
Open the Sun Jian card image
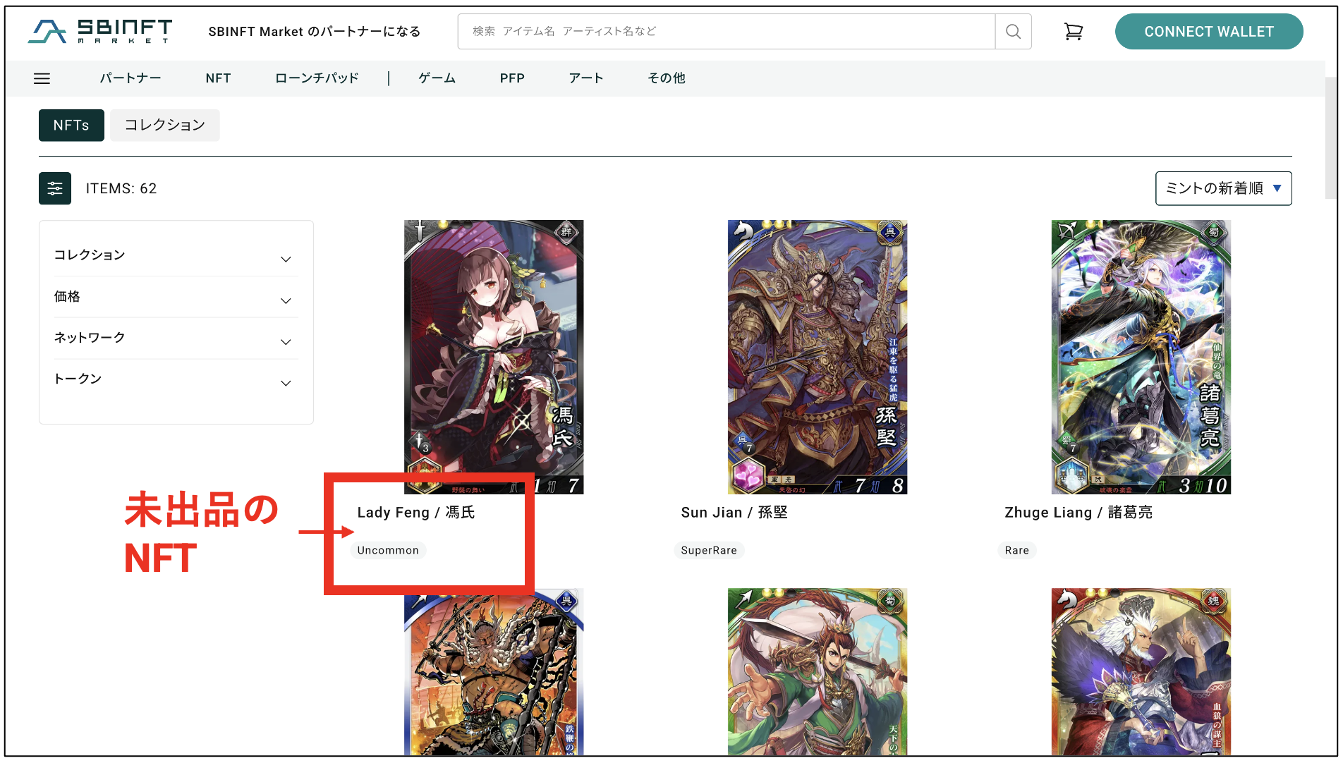tap(818, 357)
